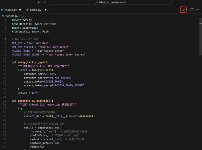Switch to the demo.py tab
Screen dimensions: 202x150
[35, 10]
